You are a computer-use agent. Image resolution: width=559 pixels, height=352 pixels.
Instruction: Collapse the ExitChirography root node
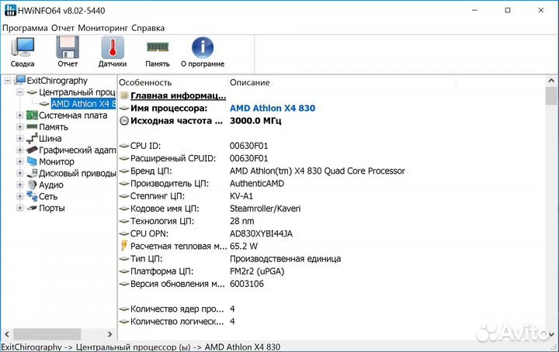(x=8, y=81)
